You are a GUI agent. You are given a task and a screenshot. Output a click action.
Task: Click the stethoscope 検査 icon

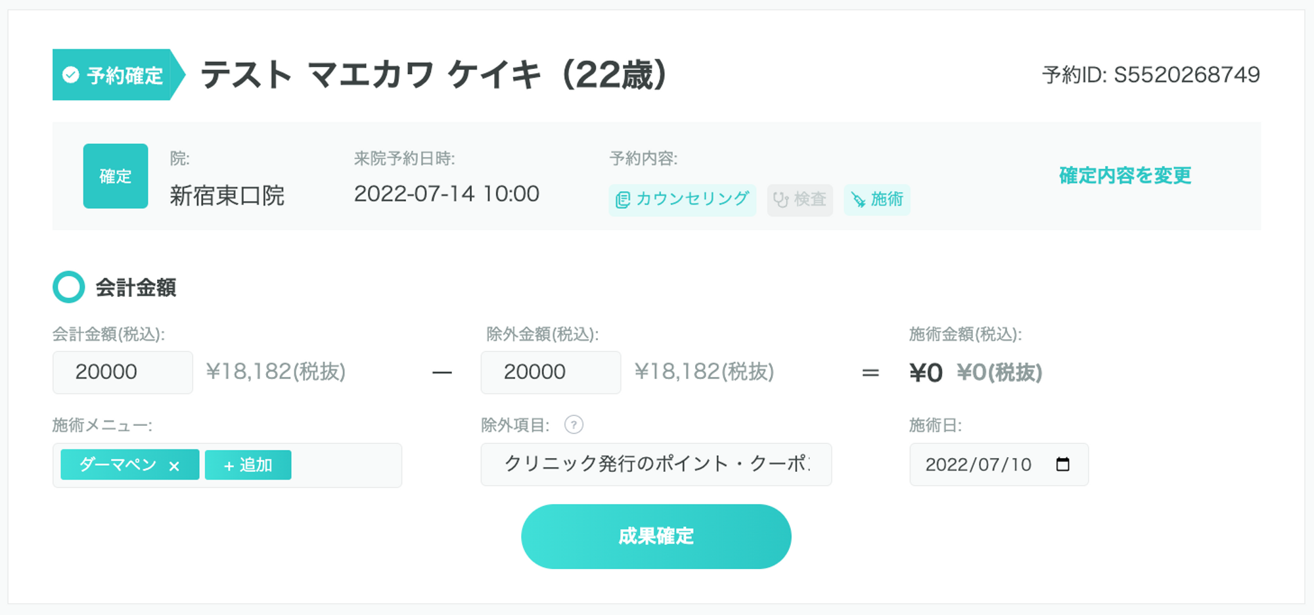781,200
